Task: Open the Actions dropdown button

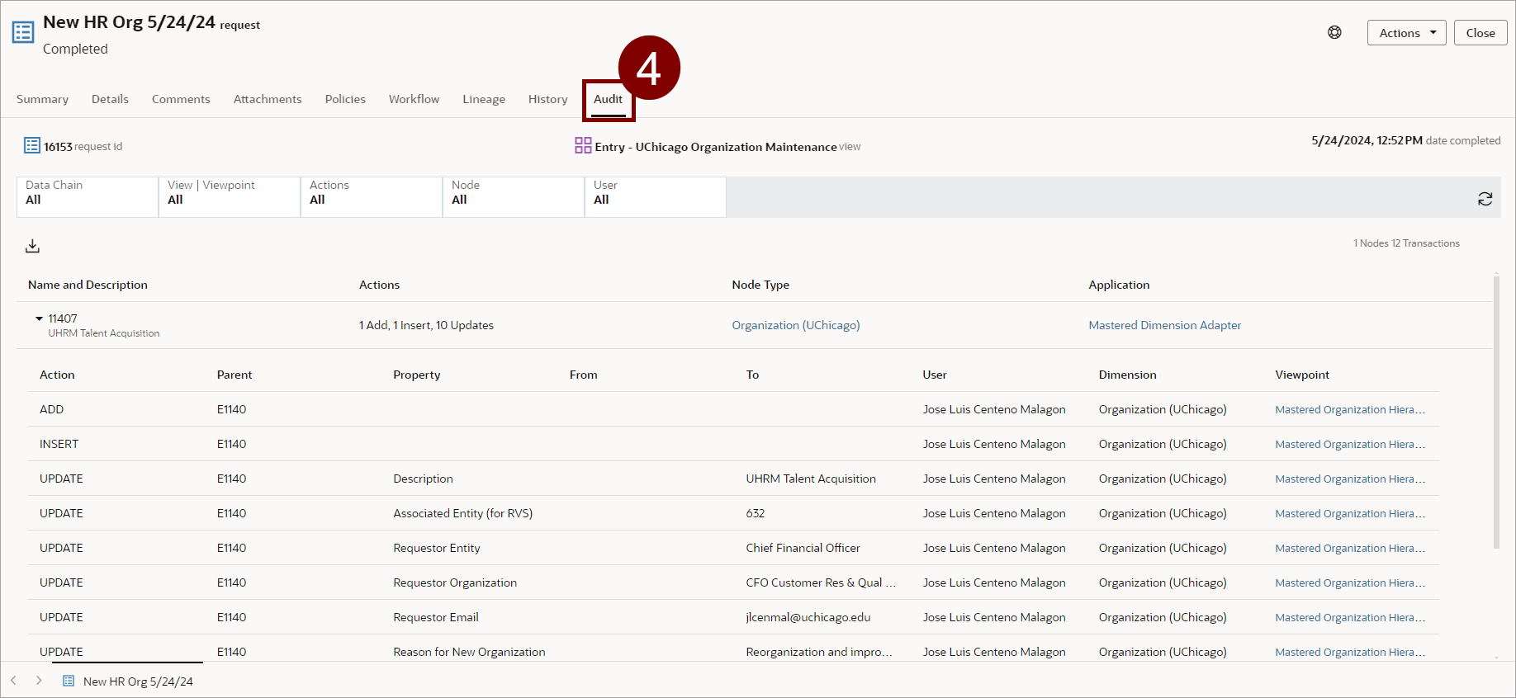Action: tap(1406, 33)
